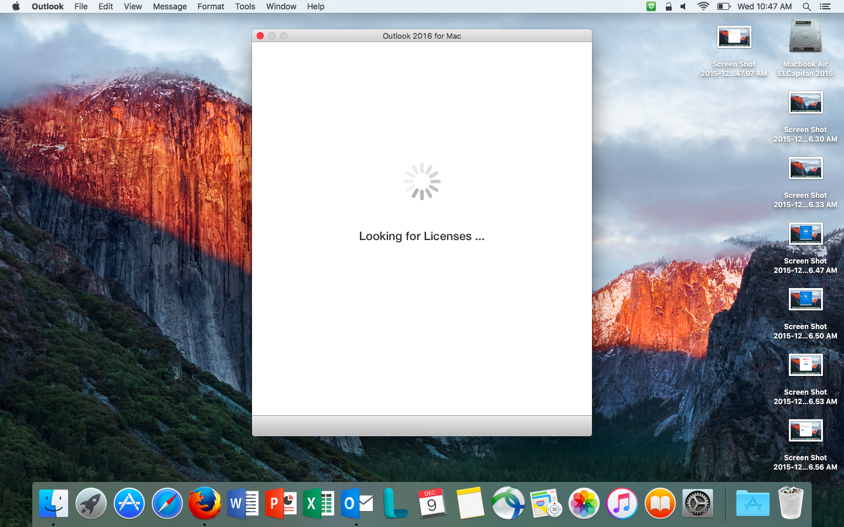The width and height of the screenshot is (844, 527).
Task: Expand the Apple menu
Action: click(x=16, y=6)
